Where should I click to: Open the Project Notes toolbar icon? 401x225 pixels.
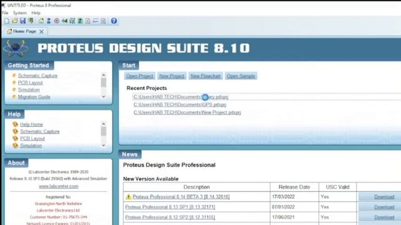pos(103,21)
